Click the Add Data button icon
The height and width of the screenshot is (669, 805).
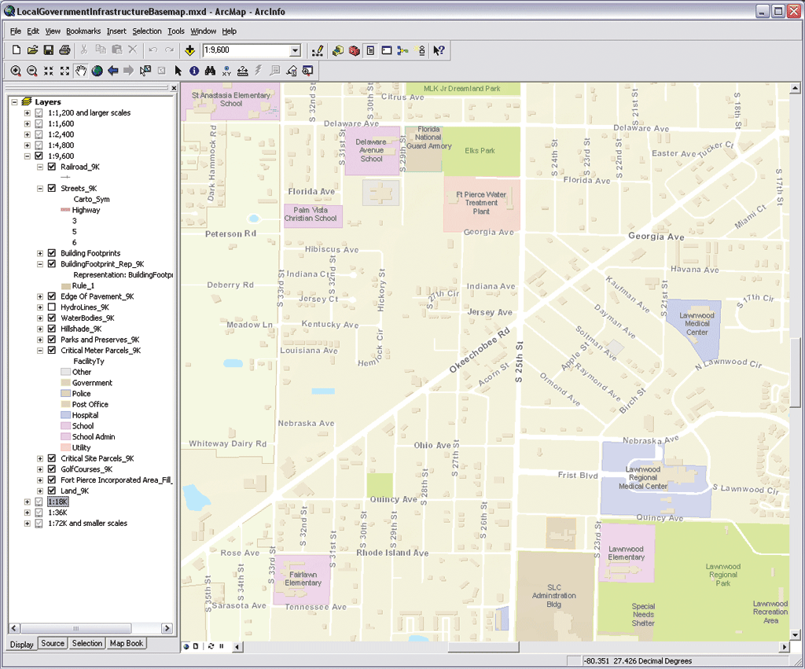190,50
